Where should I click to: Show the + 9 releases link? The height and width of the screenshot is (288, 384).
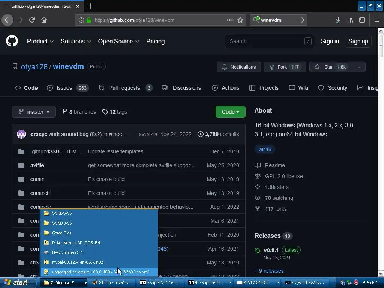pos(269,271)
